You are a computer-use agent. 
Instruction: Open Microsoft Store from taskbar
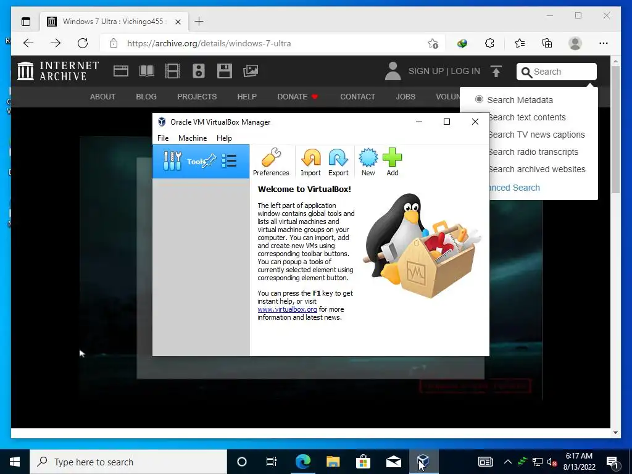pyautogui.click(x=363, y=462)
